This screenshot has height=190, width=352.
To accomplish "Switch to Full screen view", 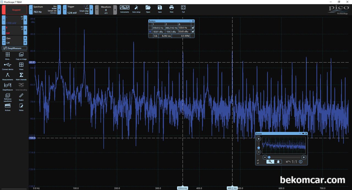I will pyautogui.click(x=183, y=9).
